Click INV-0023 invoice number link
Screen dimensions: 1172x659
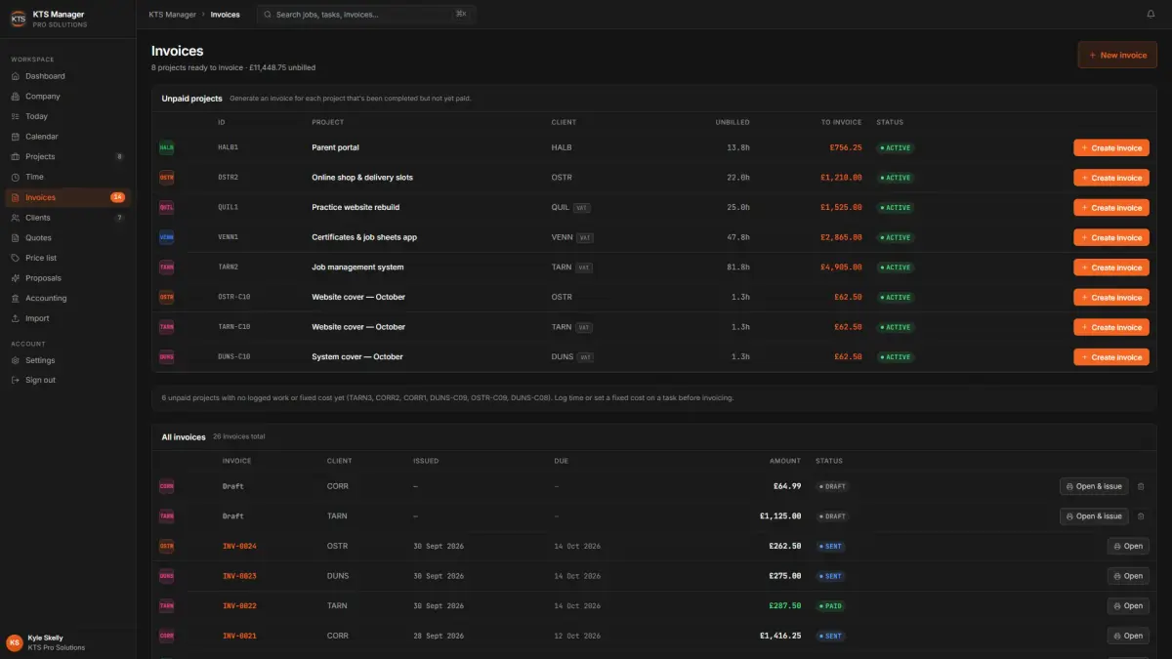coord(239,576)
